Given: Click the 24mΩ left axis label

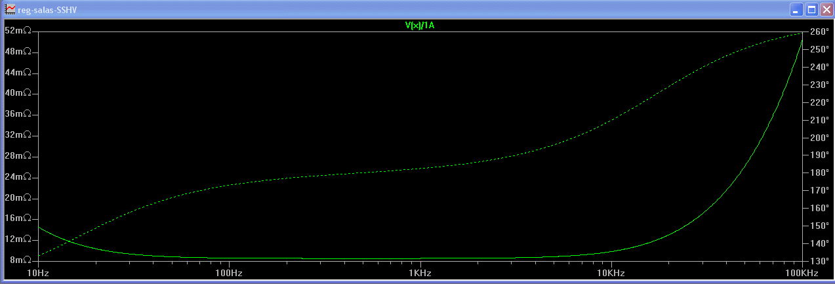Looking at the screenshot, I should tap(17, 177).
